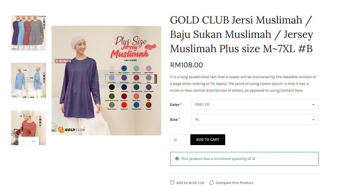The image size is (341, 191).
Task: Click the Add to Wish List link
Action: point(190,183)
